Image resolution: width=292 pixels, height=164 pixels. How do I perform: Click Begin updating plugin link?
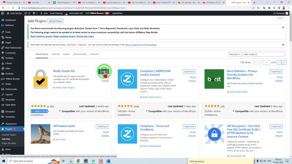(x=64, y=36)
